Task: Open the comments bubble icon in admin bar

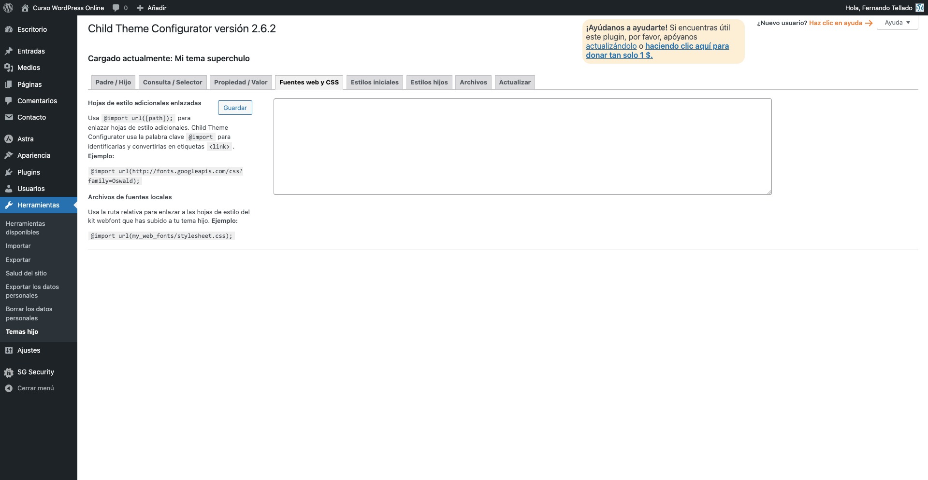Action: pos(116,8)
